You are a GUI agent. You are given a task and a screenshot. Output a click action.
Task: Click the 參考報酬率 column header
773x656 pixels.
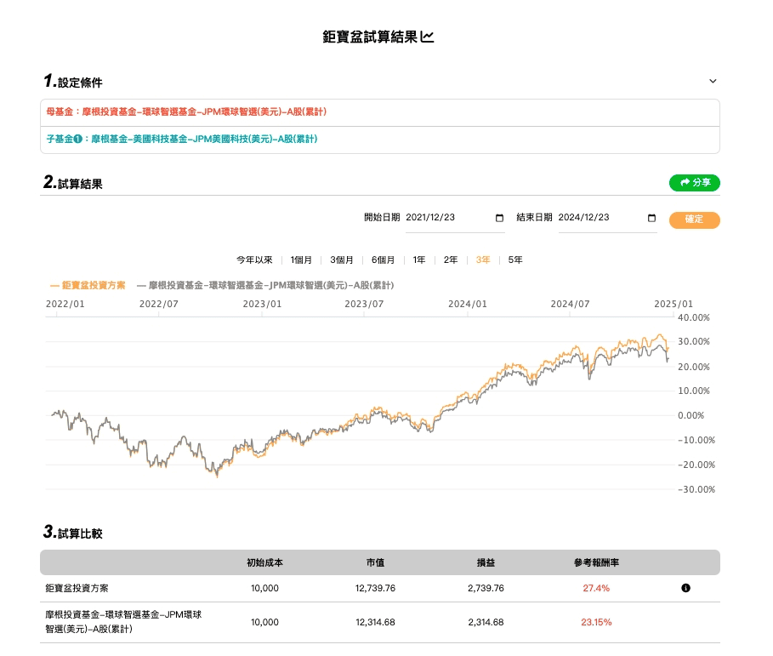tap(596, 562)
